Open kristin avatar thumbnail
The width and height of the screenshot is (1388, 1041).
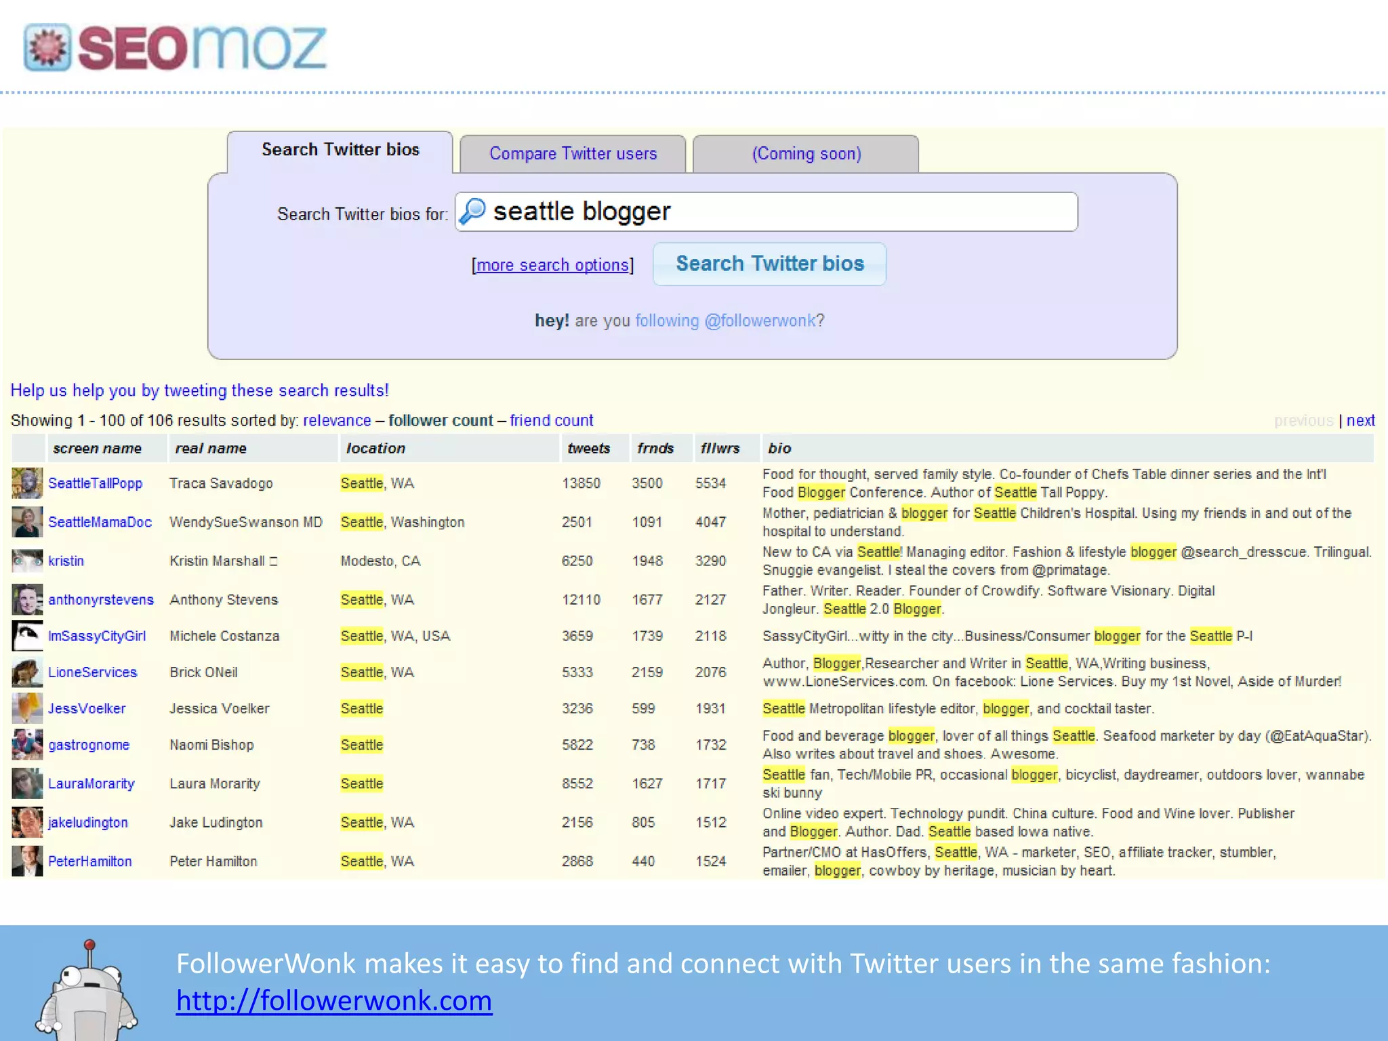click(27, 560)
